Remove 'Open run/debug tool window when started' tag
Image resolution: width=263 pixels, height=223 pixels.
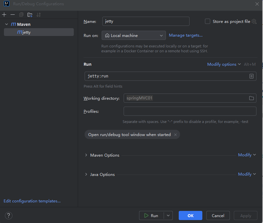175,135
